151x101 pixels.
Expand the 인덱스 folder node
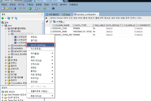(x=6, y=63)
